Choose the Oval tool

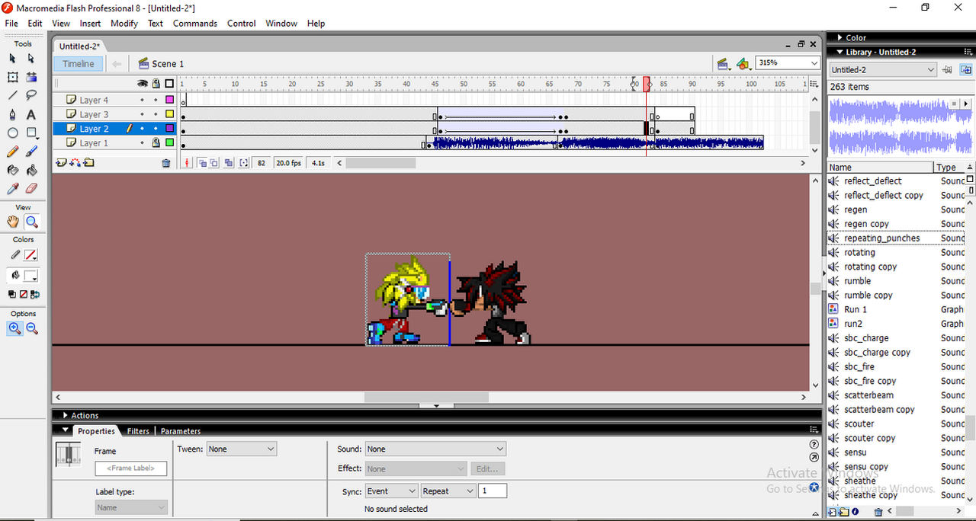[13, 133]
